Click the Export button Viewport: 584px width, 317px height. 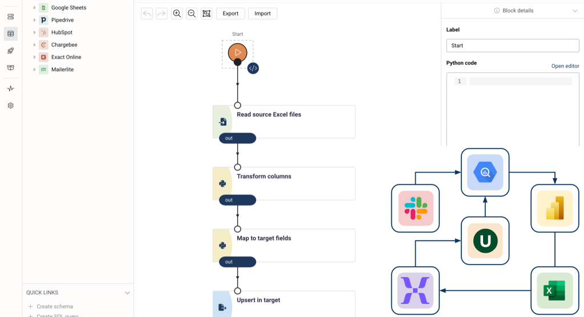pos(230,14)
